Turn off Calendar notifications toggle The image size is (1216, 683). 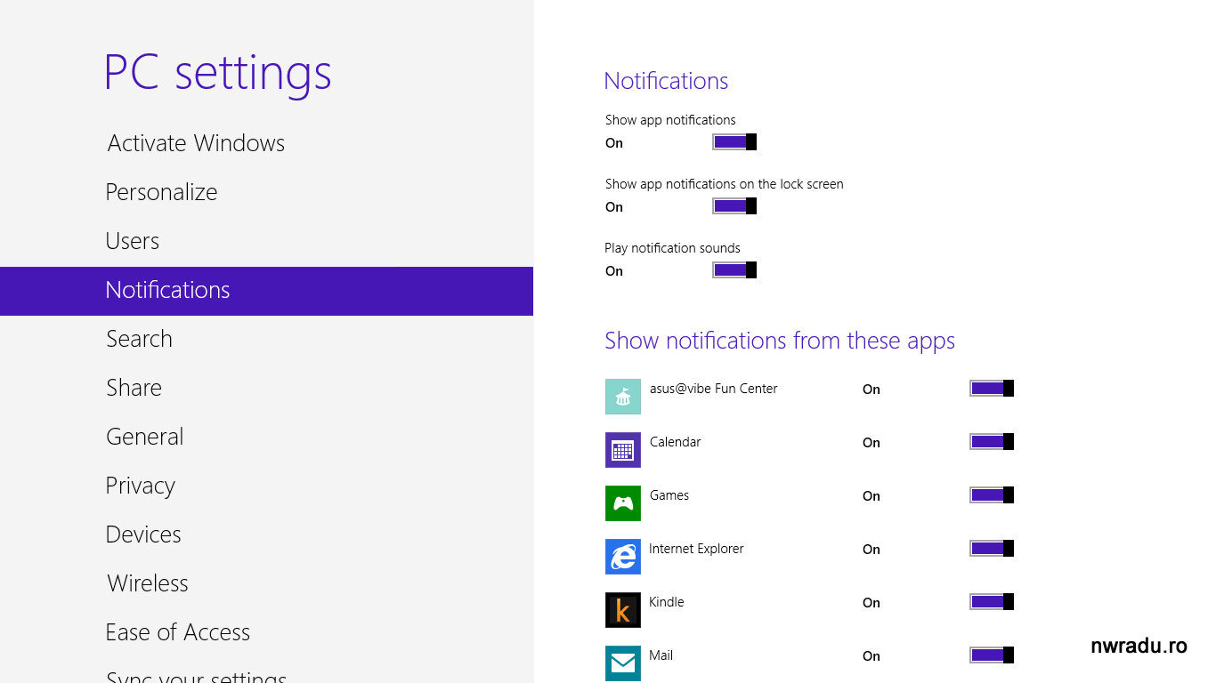click(992, 442)
